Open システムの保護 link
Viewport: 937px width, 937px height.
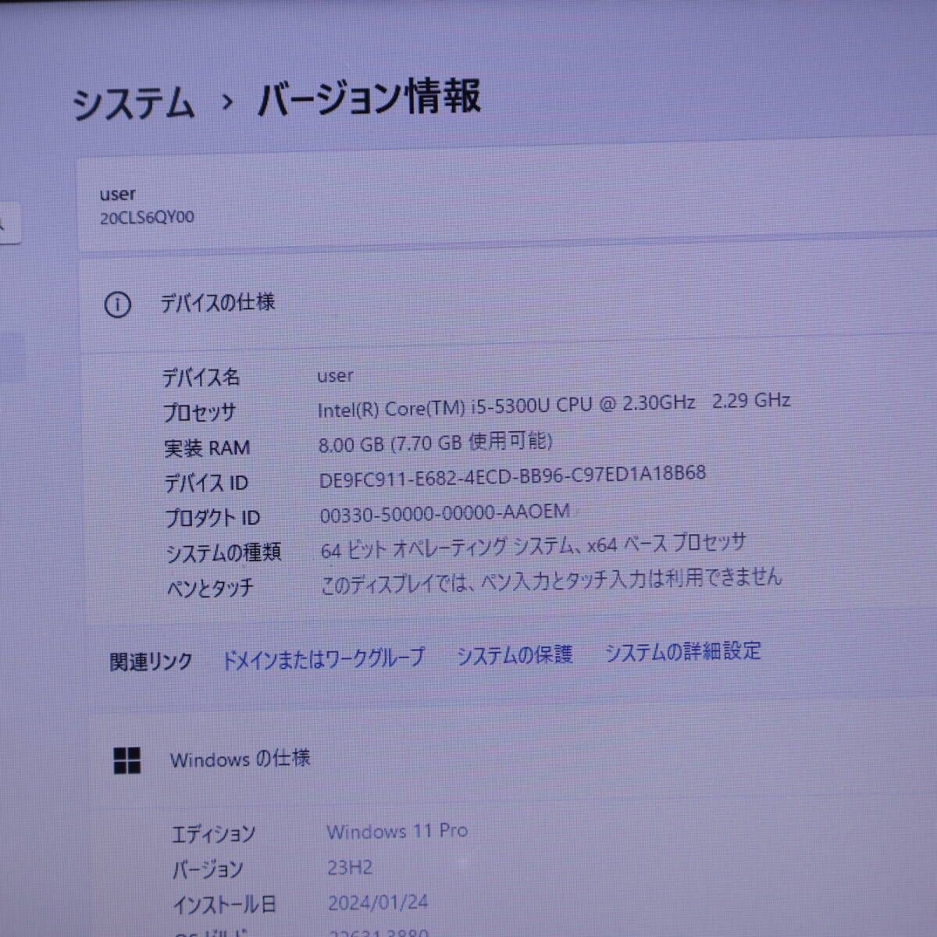point(515,654)
